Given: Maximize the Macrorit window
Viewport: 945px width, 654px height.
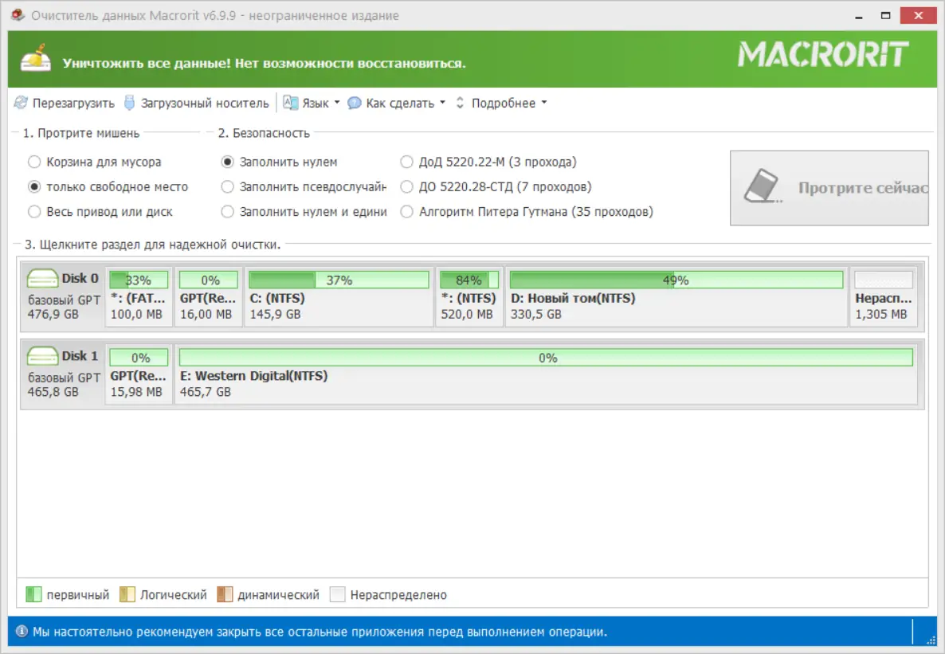Looking at the screenshot, I should (x=885, y=16).
